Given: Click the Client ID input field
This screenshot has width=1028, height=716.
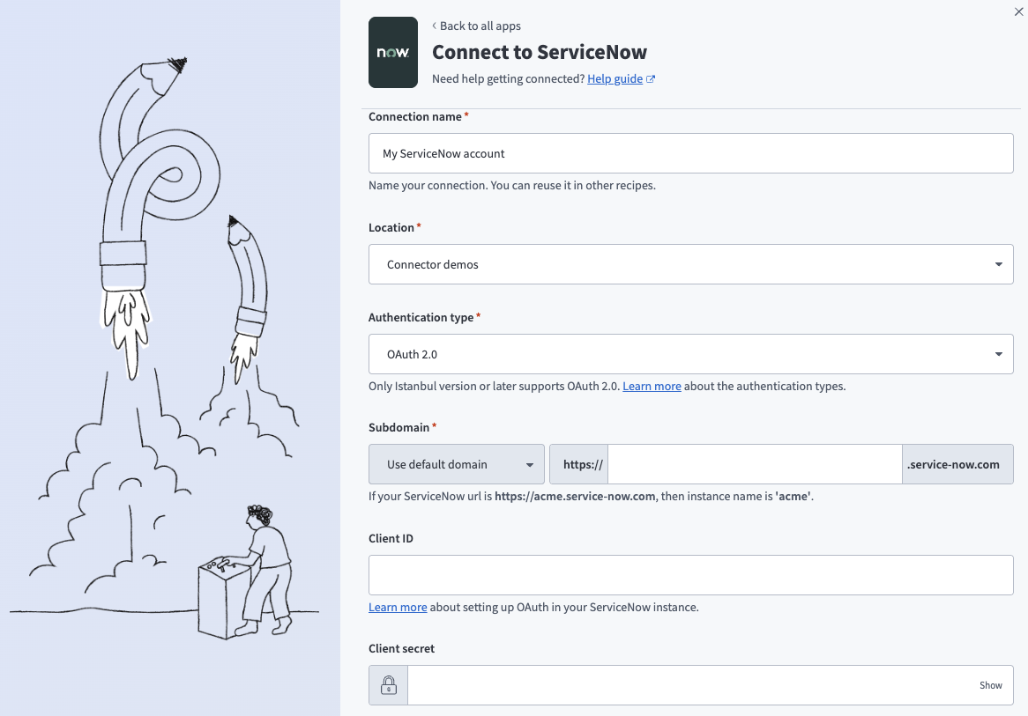Looking at the screenshot, I should point(690,574).
